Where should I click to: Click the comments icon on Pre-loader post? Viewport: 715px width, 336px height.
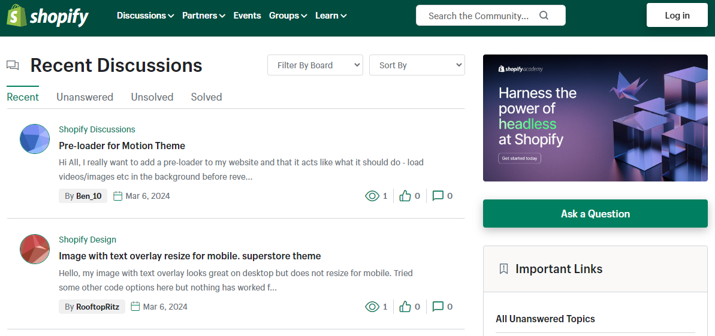438,196
